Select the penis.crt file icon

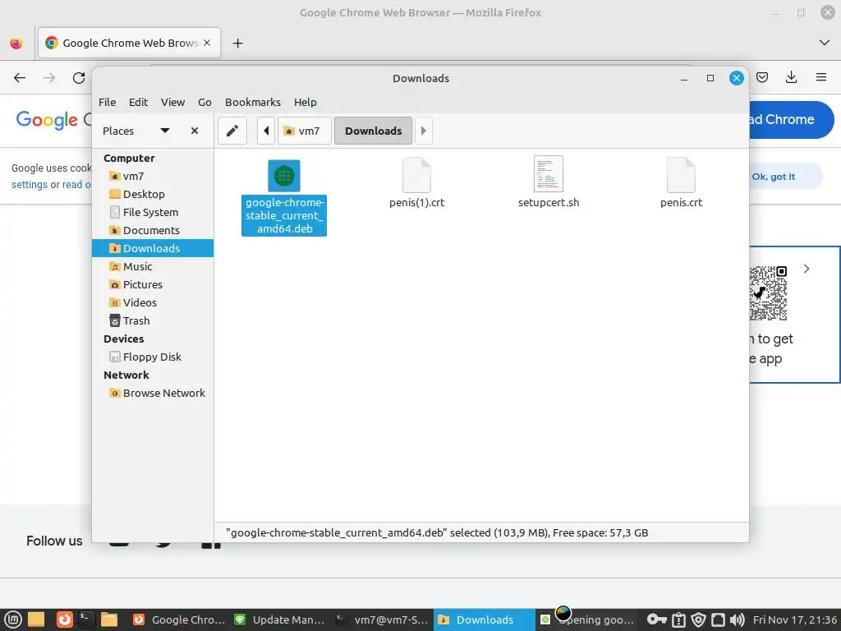pos(681,175)
